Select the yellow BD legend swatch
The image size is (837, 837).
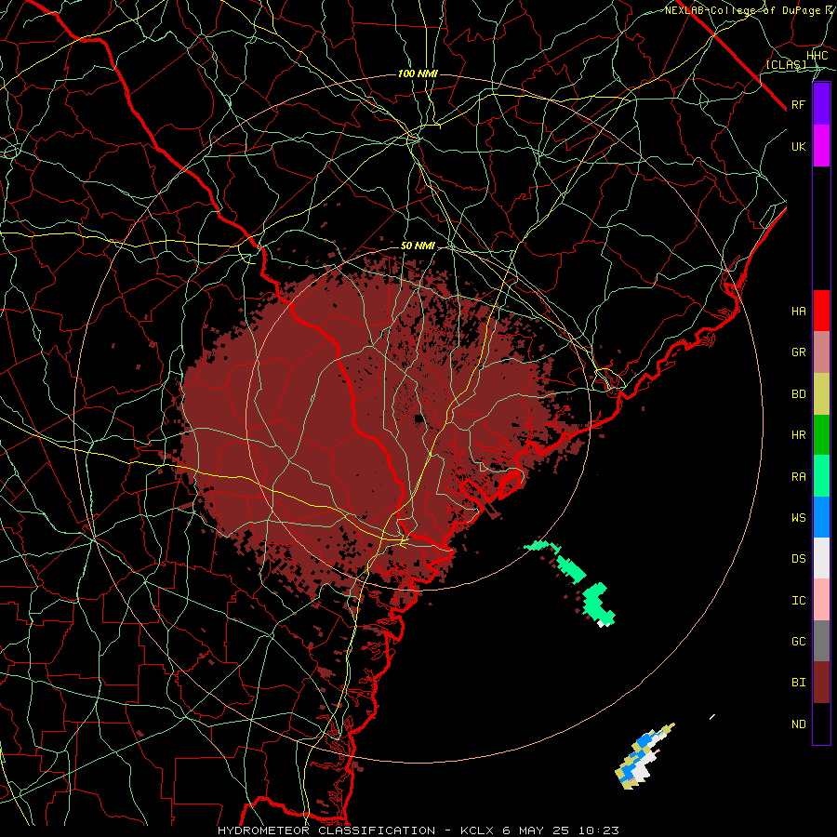[x=821, y=394]
